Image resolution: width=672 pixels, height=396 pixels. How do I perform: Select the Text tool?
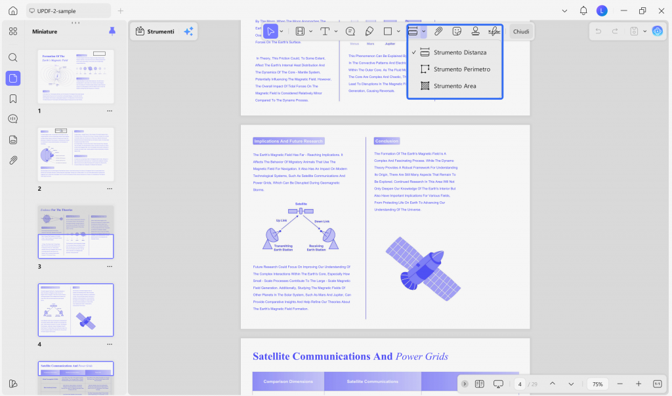[325, 31]
